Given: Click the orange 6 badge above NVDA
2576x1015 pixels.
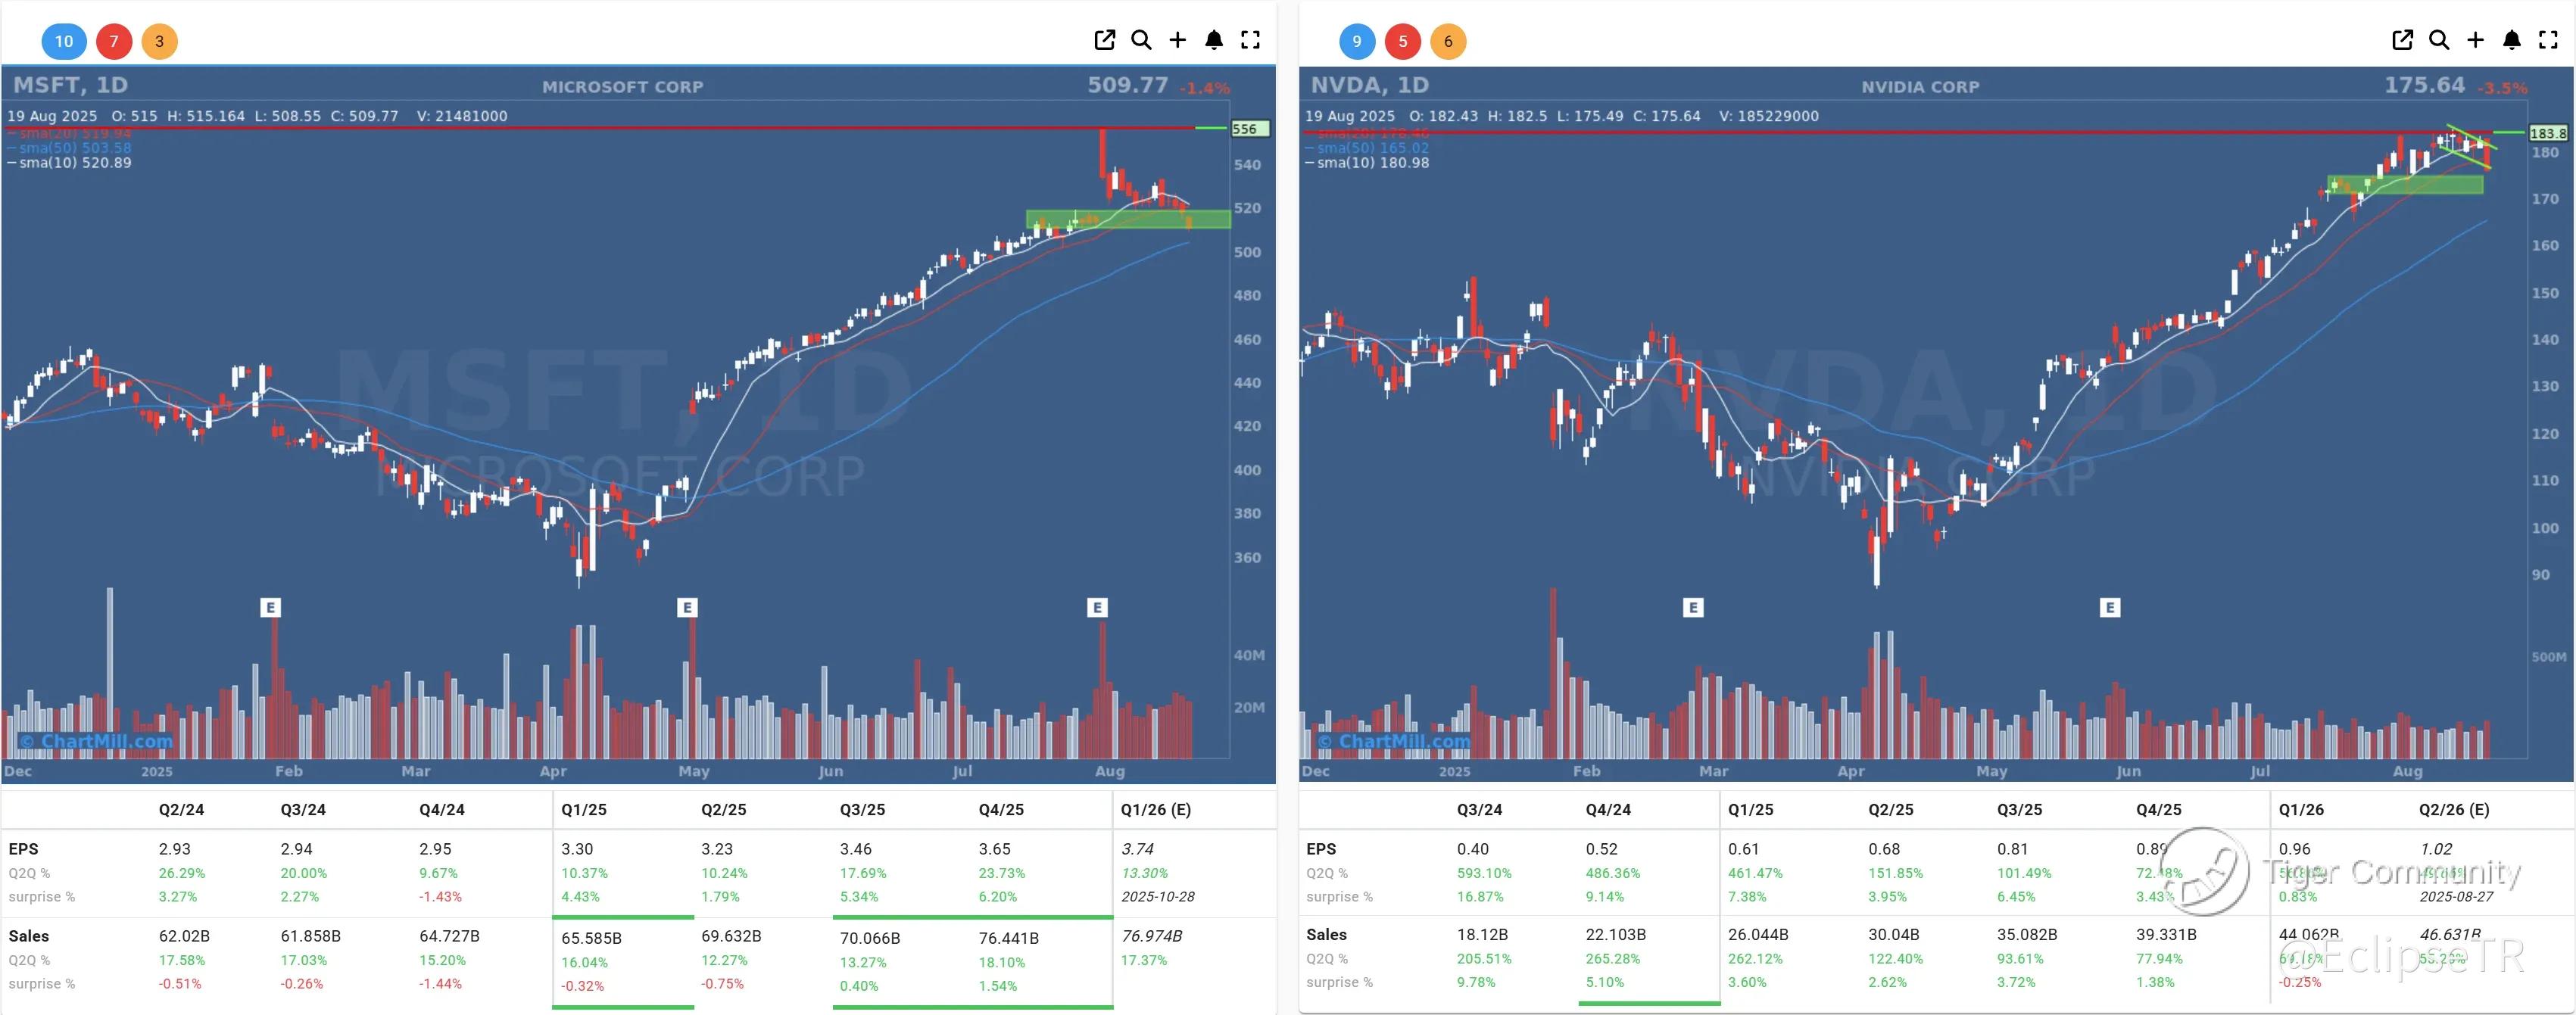Looking at the screenshot, I should pos(1448,41).
